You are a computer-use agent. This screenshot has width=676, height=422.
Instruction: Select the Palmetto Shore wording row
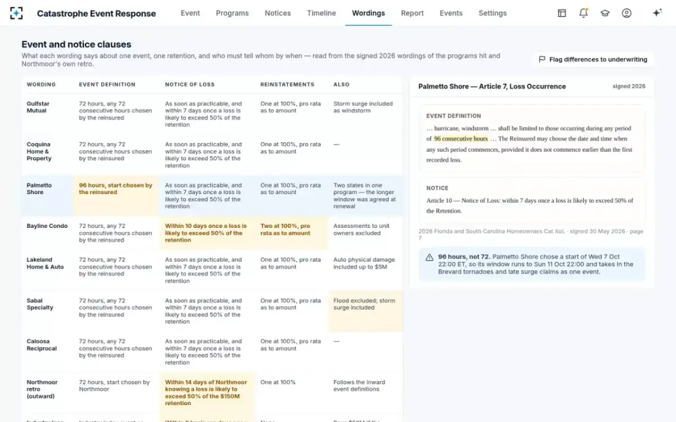(212, 196)
